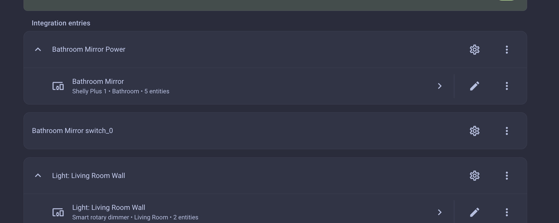Open overflow menu for Bathroom Mirror device
Image resolution: width=559 pixels, height=223 pixels.
[x=507, y=86]
